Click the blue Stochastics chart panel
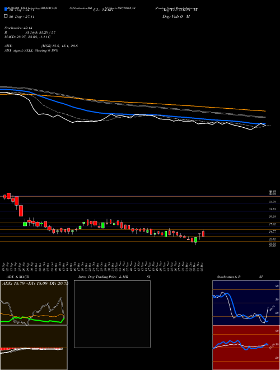Viewport: 280px width, 370px height. [x=246, y=303]
